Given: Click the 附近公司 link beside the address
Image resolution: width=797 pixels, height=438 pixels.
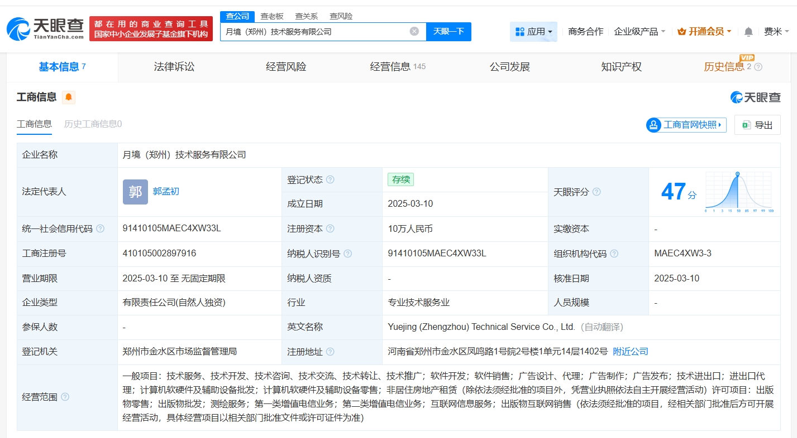Looking at the screenshot, I should (630, 351).
